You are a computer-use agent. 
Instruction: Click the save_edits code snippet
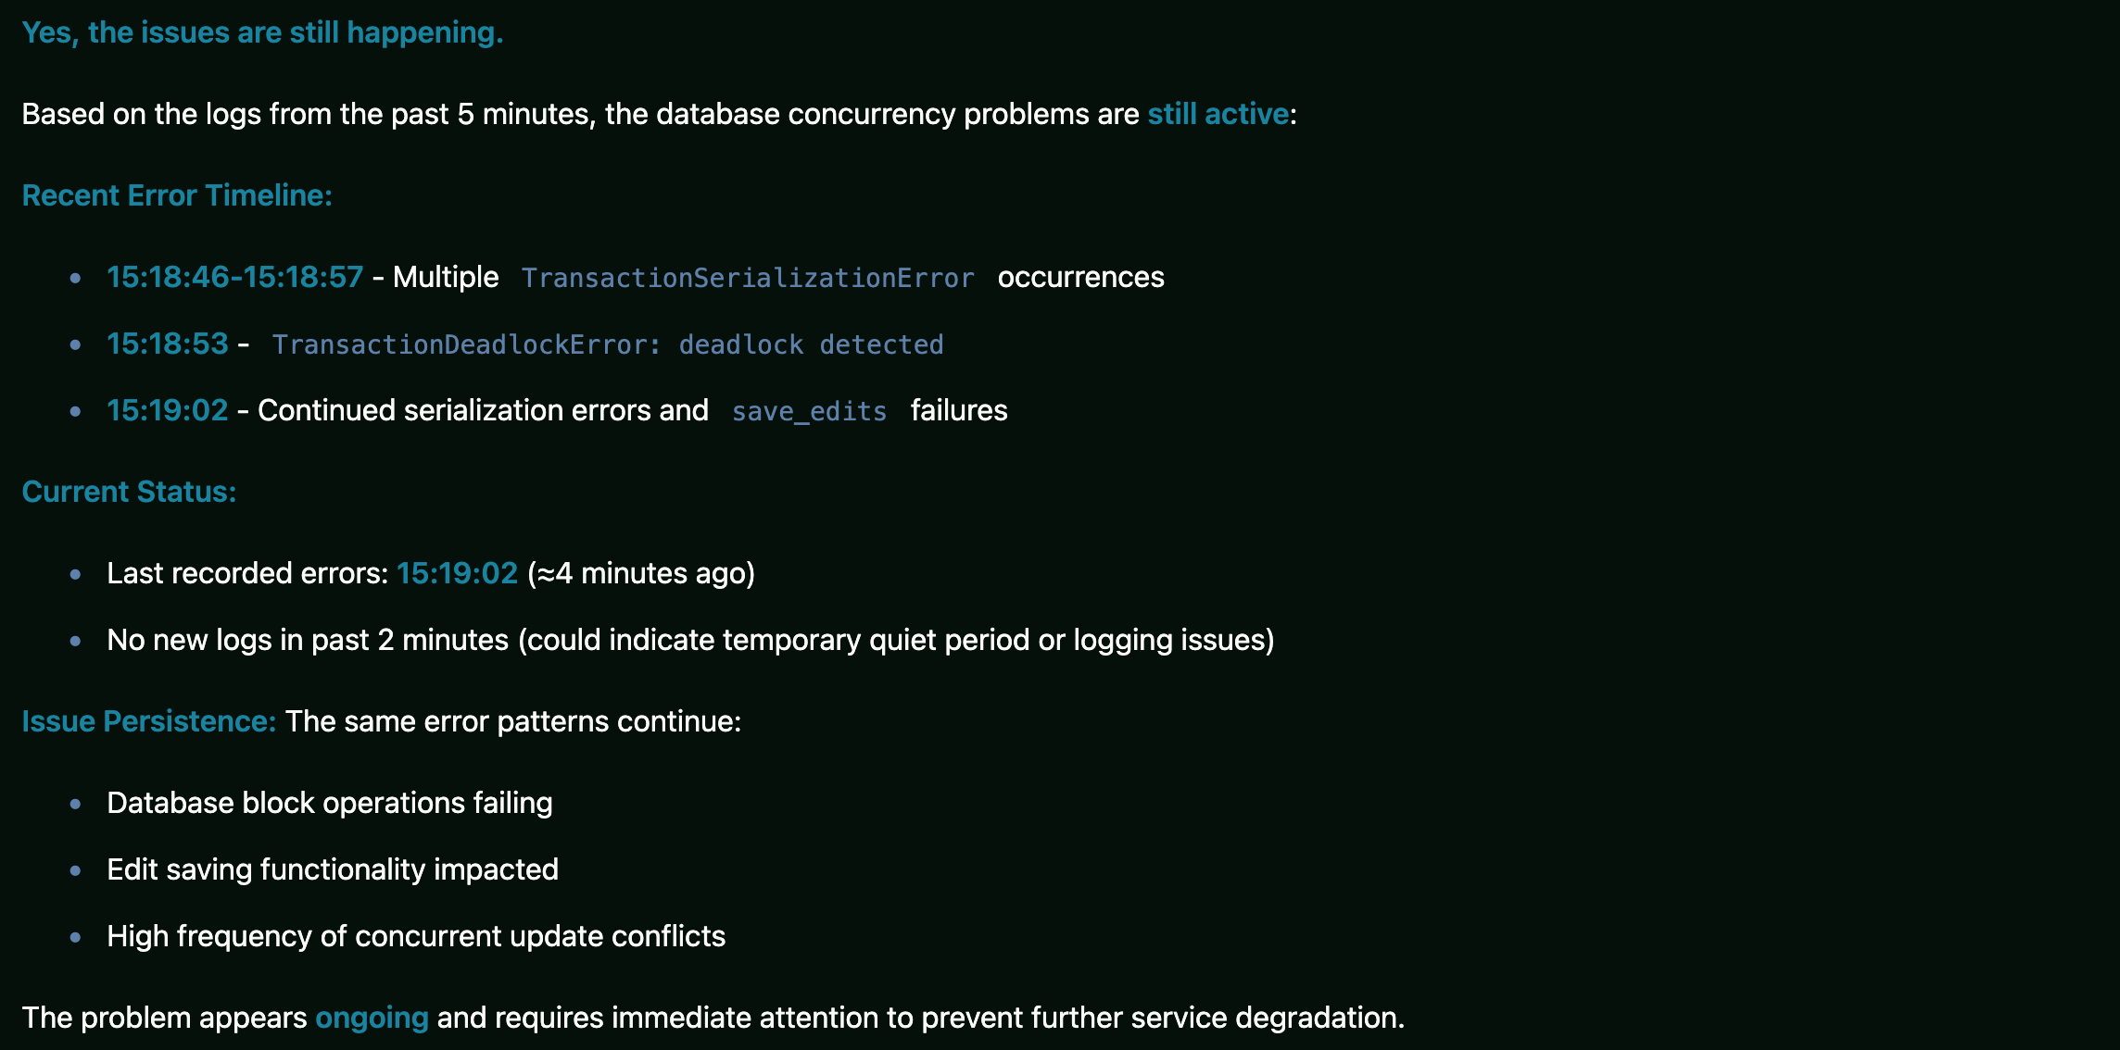click(809, 411)
